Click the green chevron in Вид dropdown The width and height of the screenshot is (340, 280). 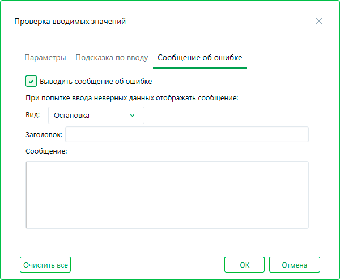click(133, 116)
